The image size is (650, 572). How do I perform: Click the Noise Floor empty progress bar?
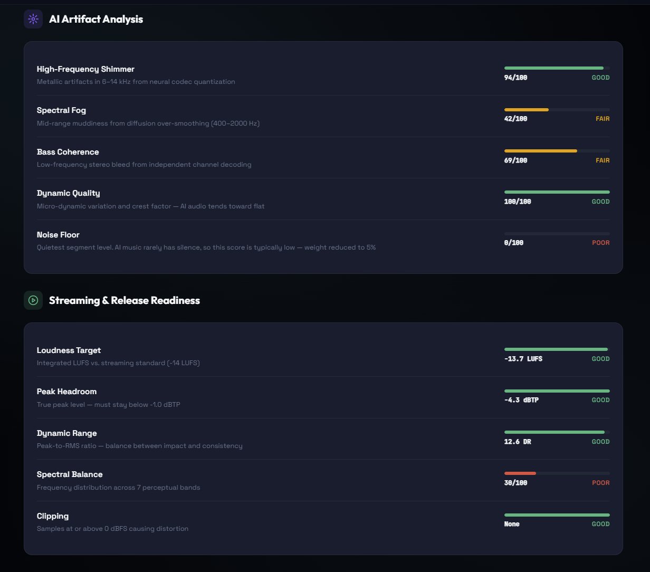click(557, 233)
